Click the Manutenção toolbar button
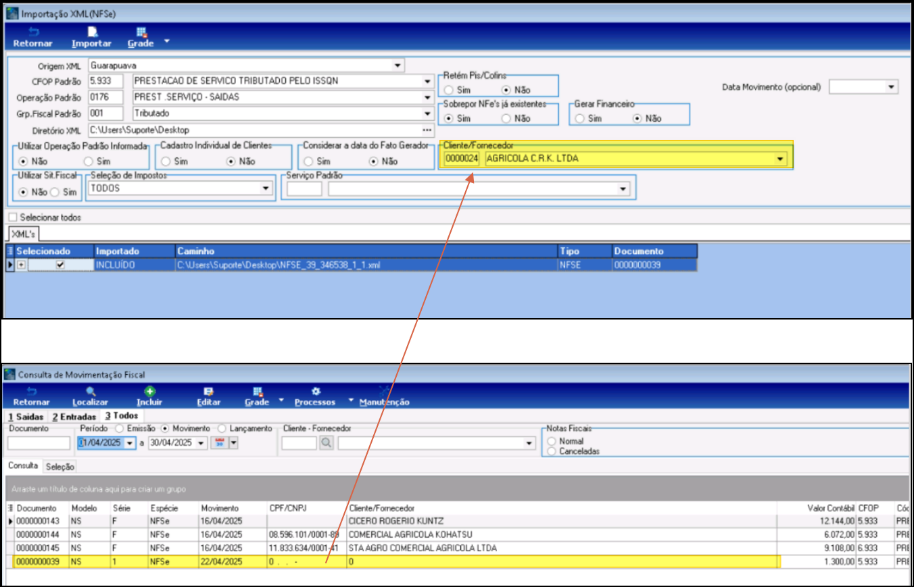This screenshot has width=914, height=587. (384, 397)
